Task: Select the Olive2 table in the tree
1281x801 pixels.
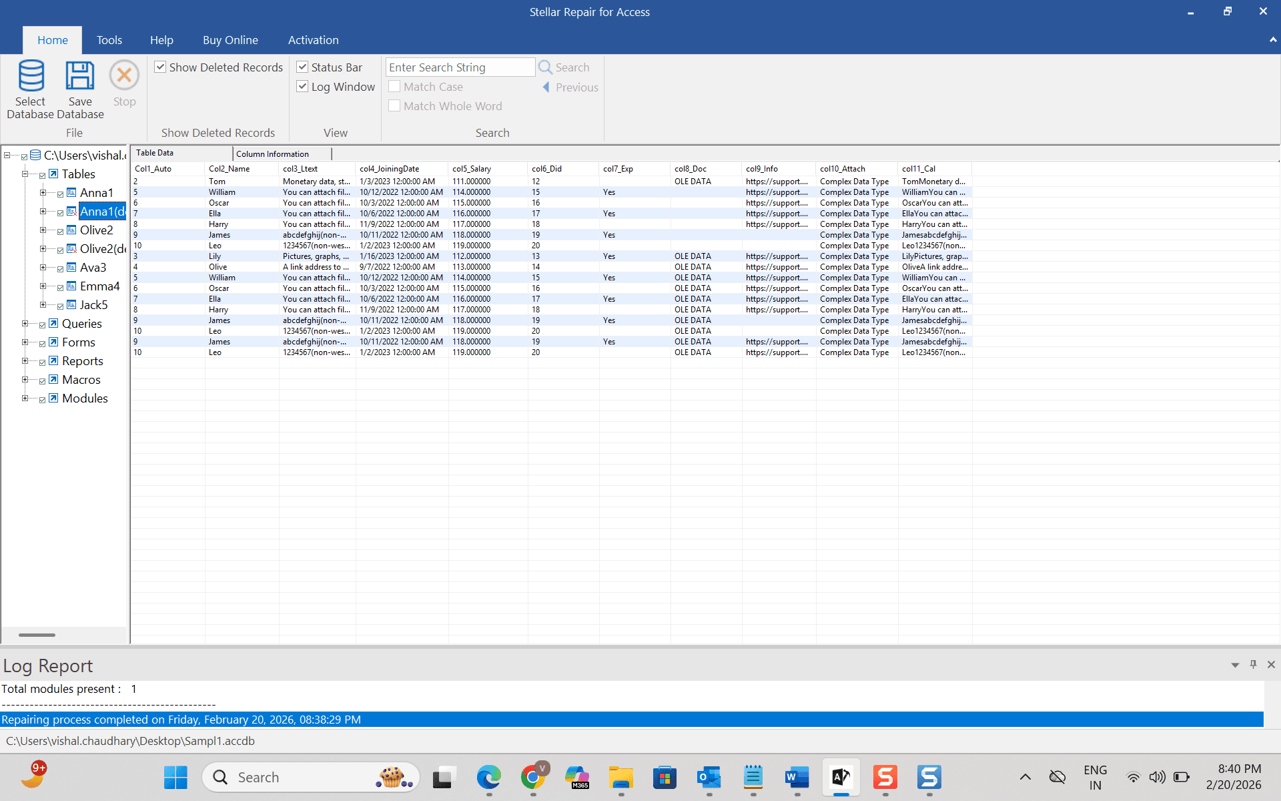Action: 96,230
